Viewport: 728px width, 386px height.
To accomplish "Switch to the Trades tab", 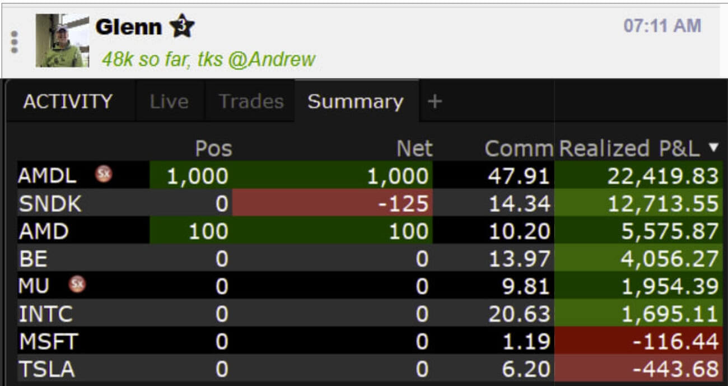I will point(250,101).
